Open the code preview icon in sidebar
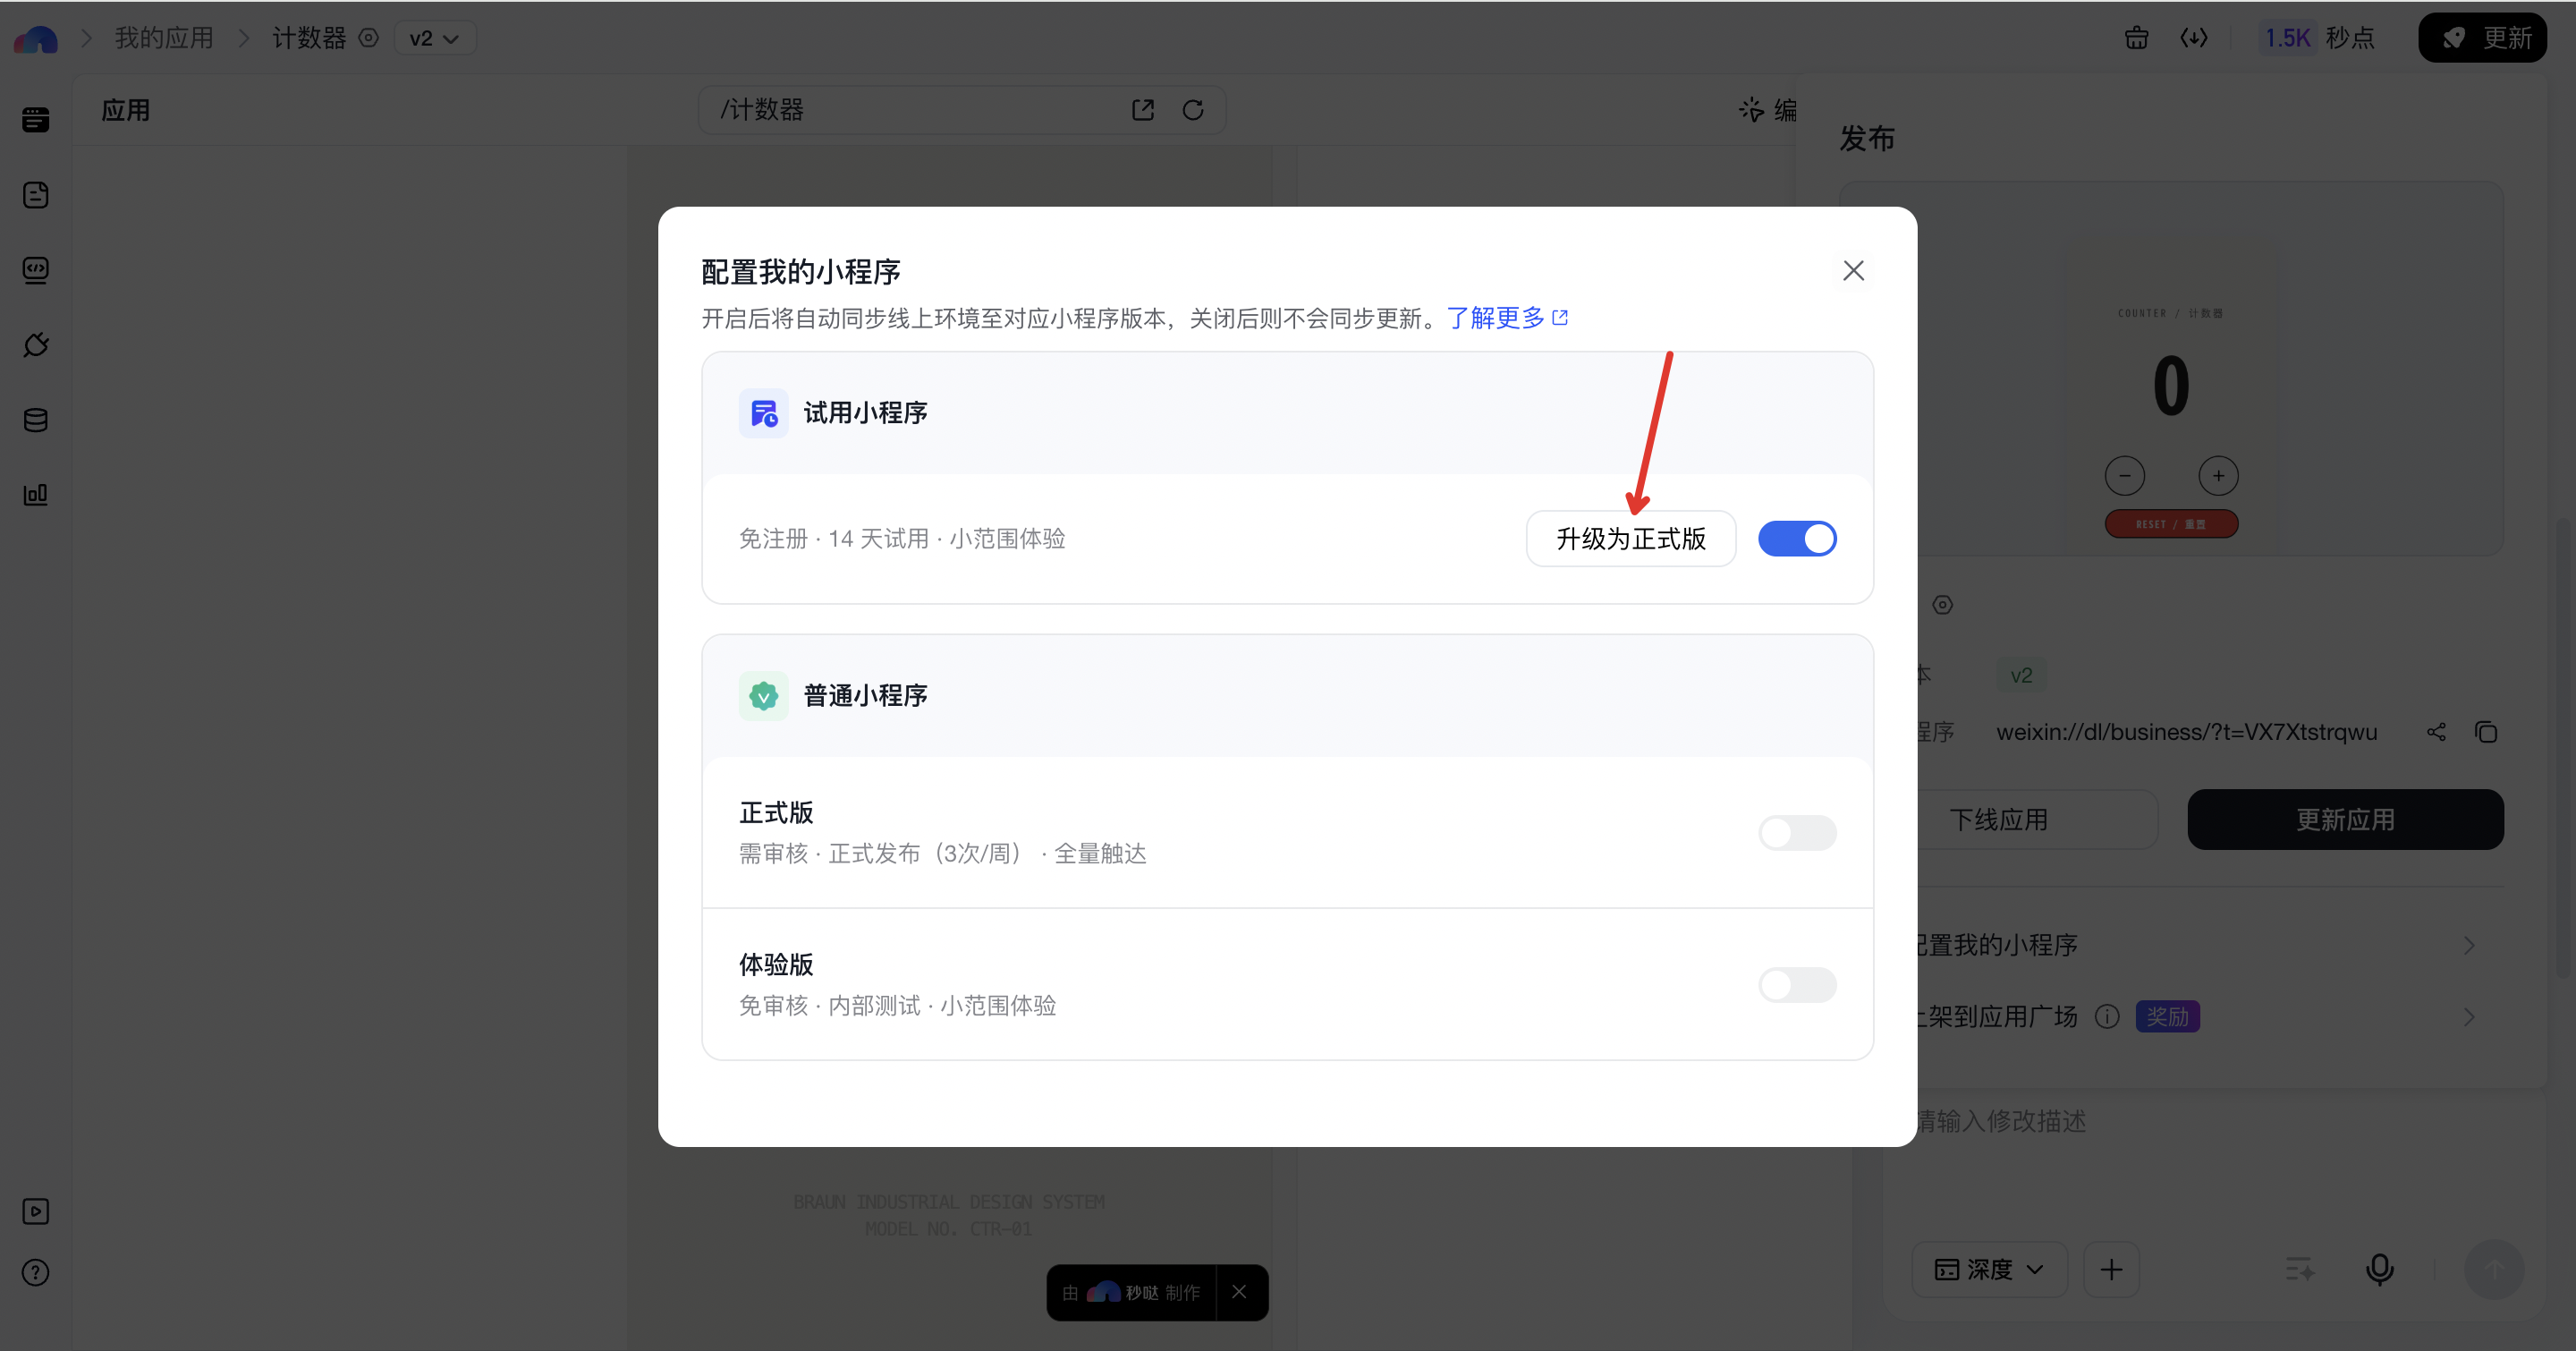Viewport: 2576px width, 1351px height. click(36, 270)
